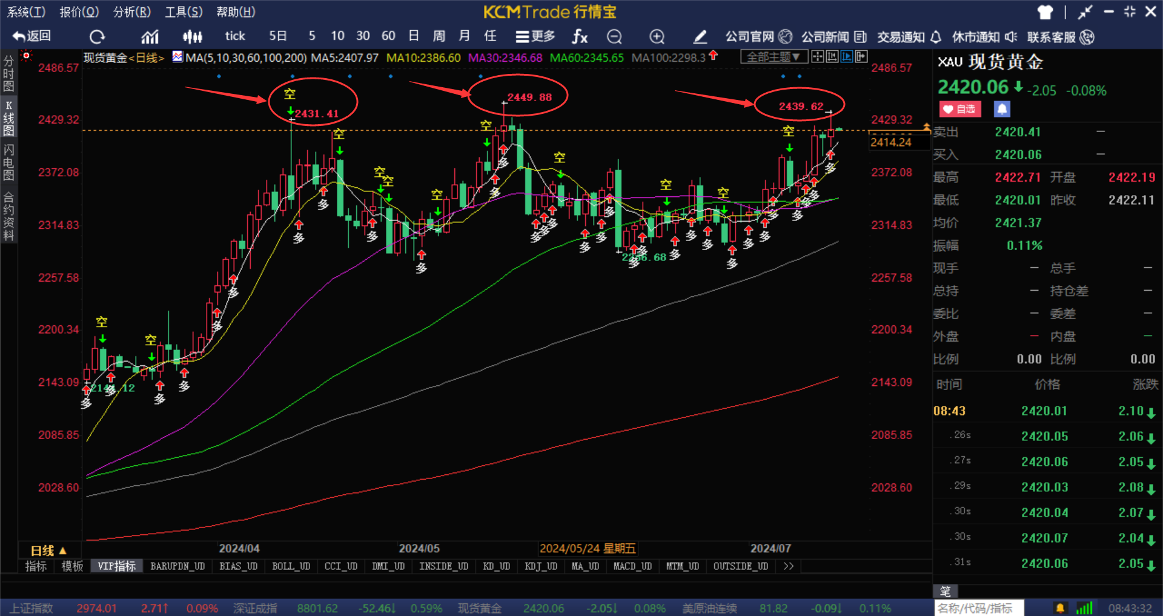
Task: Open the 分析(R) menu
Action: [132, 12]
